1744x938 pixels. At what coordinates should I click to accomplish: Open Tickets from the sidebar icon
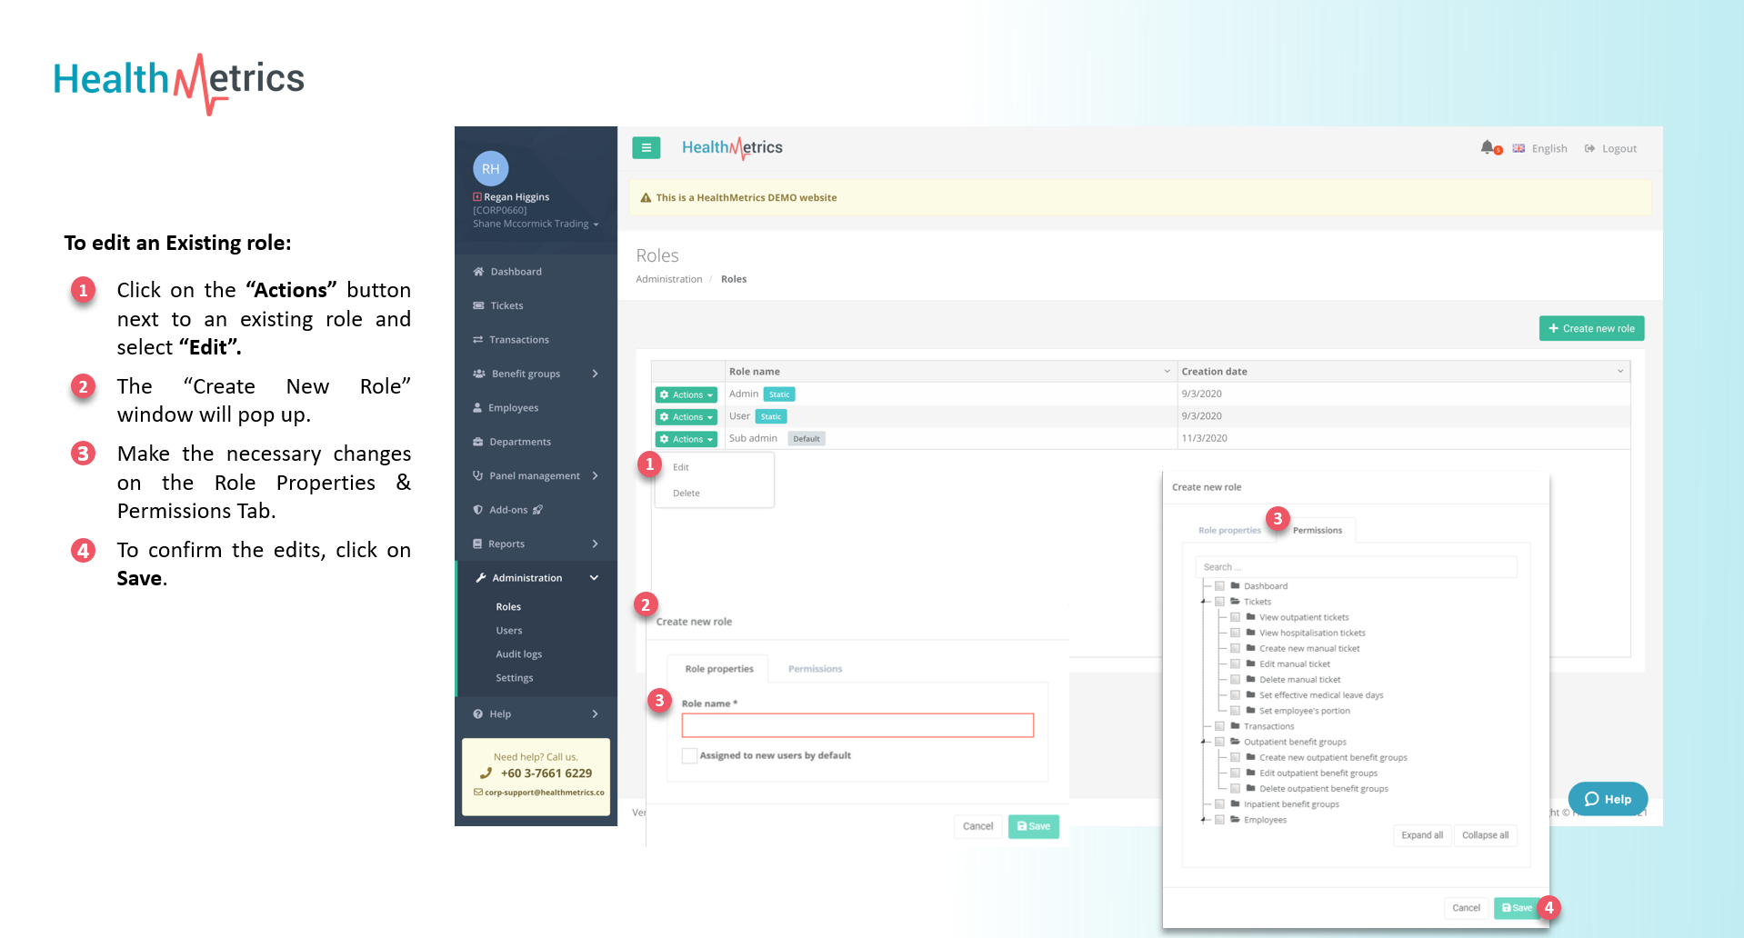[x=478, y=305]
